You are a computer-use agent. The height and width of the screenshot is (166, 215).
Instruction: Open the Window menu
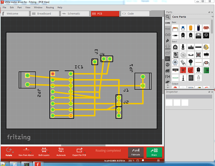(x=38, y=8)
